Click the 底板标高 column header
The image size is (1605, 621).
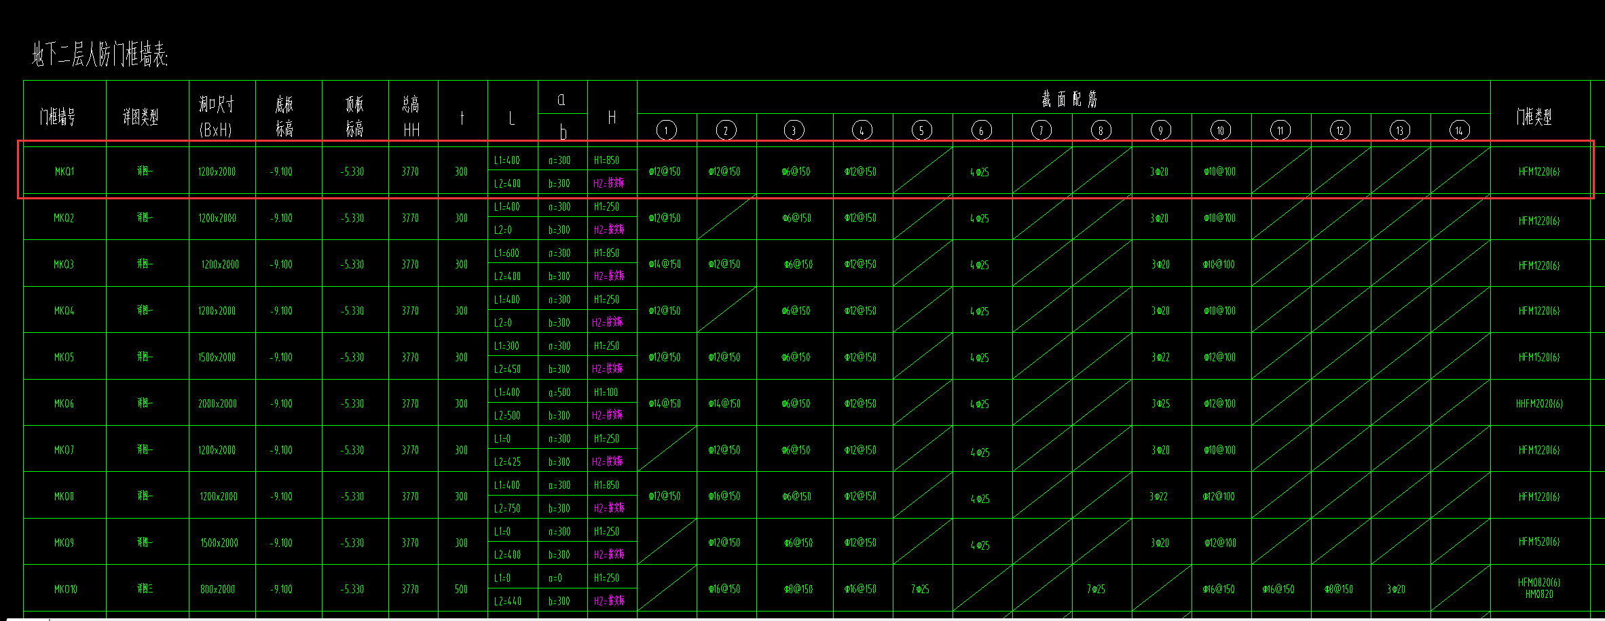click(x=284, y=117)
